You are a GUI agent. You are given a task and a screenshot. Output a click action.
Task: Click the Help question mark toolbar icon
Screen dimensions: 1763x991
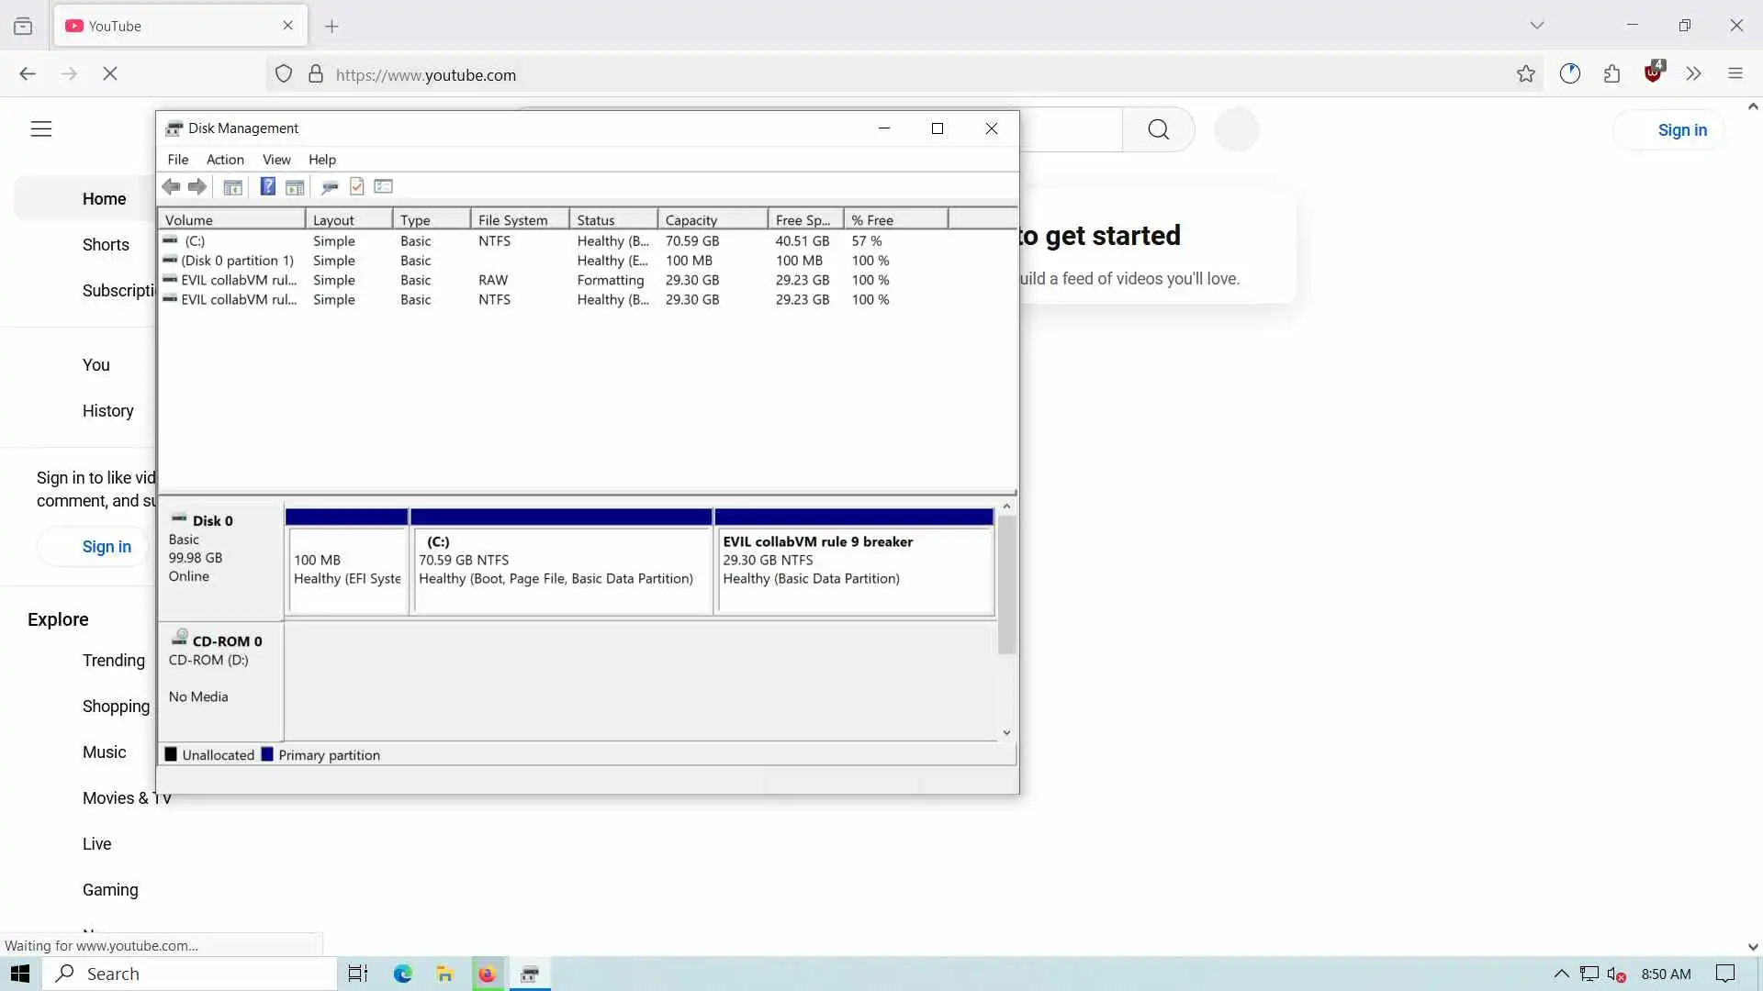267,187
